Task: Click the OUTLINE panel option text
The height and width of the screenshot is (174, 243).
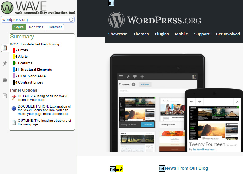Action: click(45, 122)
